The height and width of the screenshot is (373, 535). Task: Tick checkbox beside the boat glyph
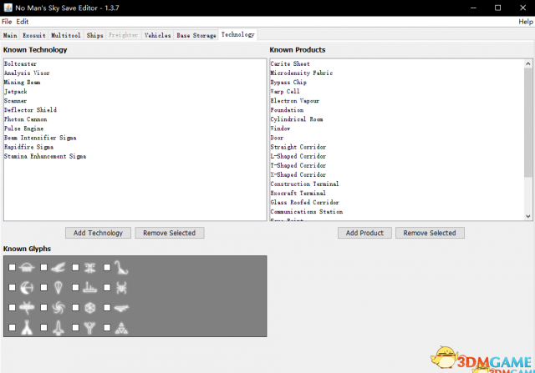pyautogui.click(x=75, y=288)
